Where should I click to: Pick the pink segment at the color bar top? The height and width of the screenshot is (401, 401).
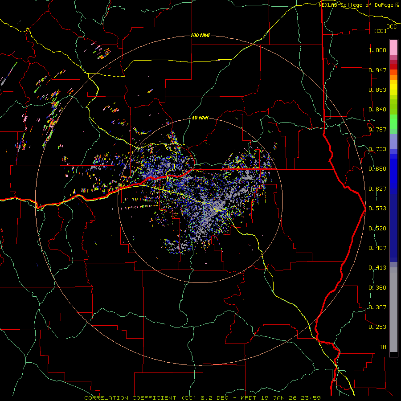tap(393, 47)
